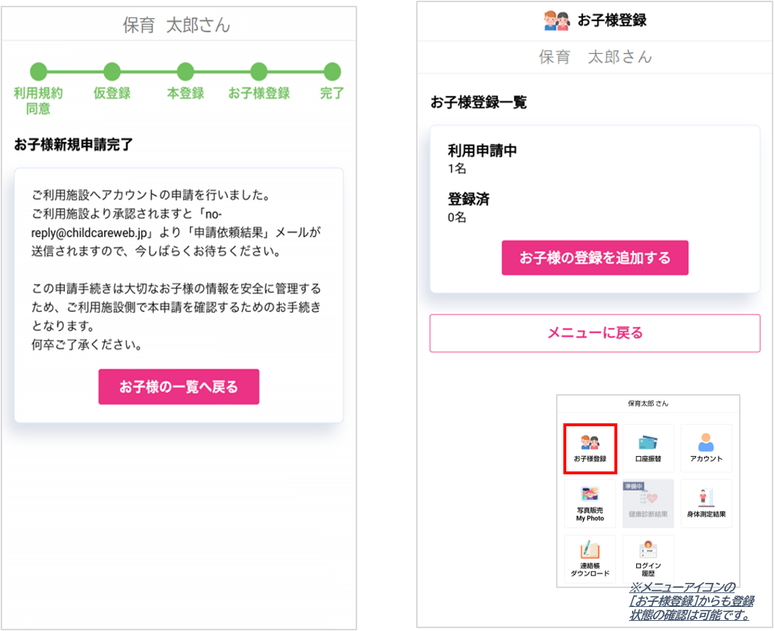The image size is (774, 631).
Task: Click the 利用申請中 1名 status entry
Action: coord(482,159)
